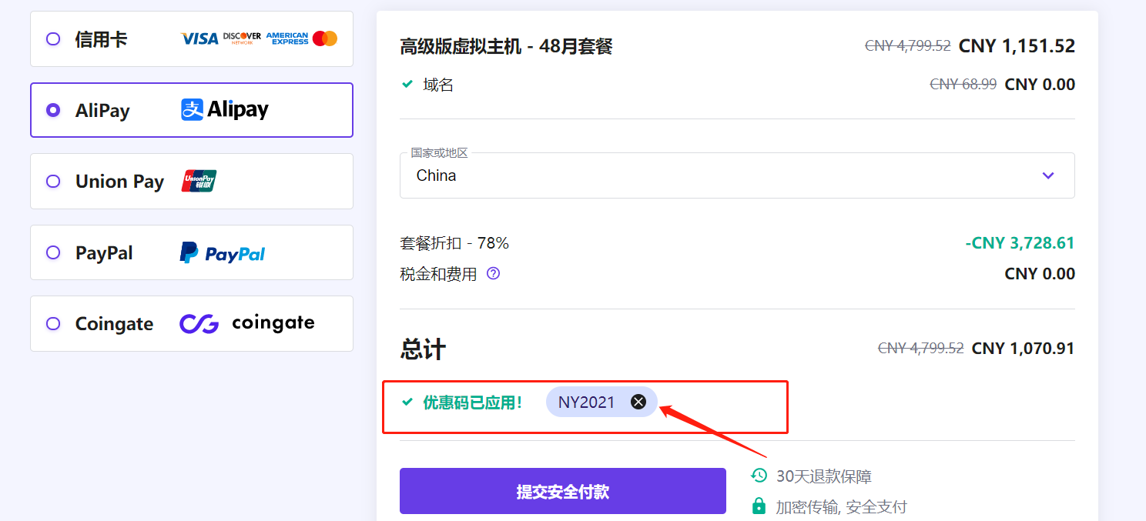Select the credit card radio button

pyautogui.click(x=53, y=39)
